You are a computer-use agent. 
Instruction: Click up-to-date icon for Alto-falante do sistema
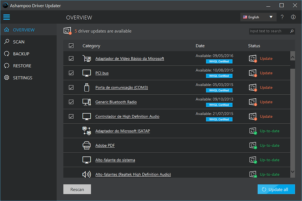click(x=253, y=160)
